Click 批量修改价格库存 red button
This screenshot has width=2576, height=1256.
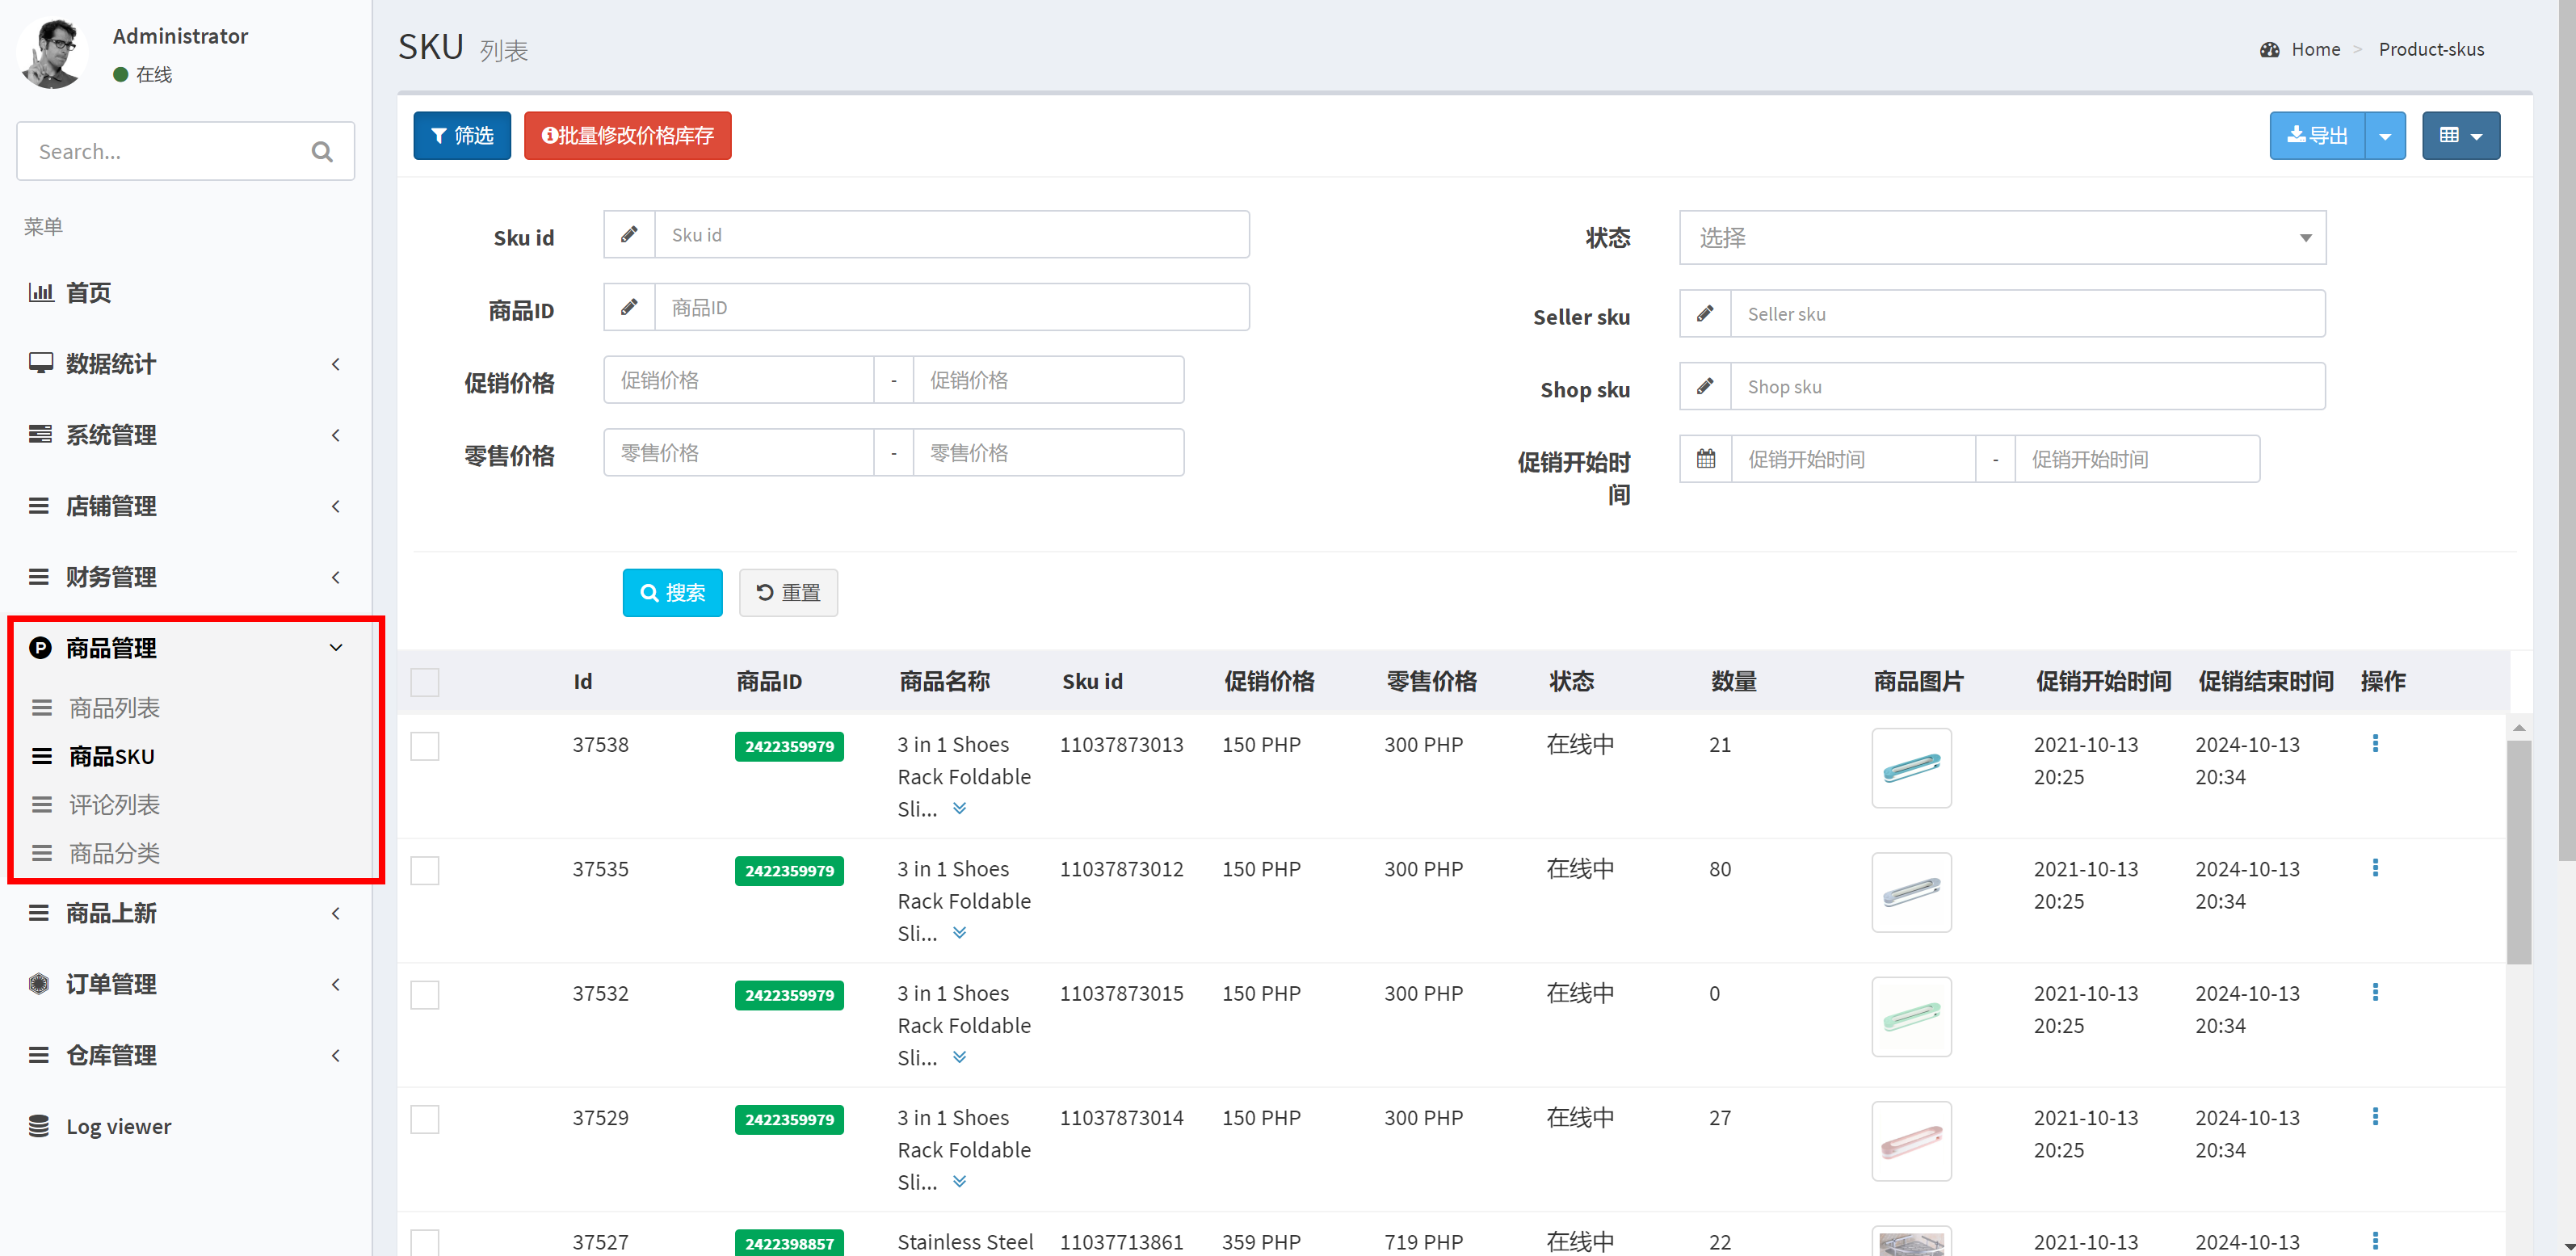[x=627, y=136]
